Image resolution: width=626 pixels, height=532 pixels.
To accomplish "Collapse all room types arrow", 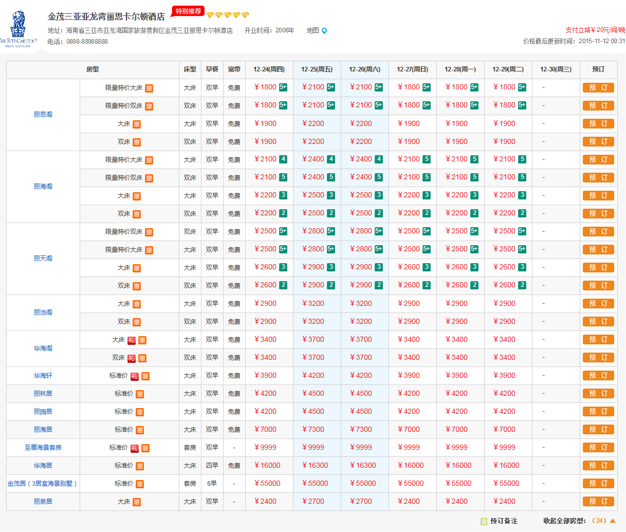I will pyautogui.click(x=613, y=521).
